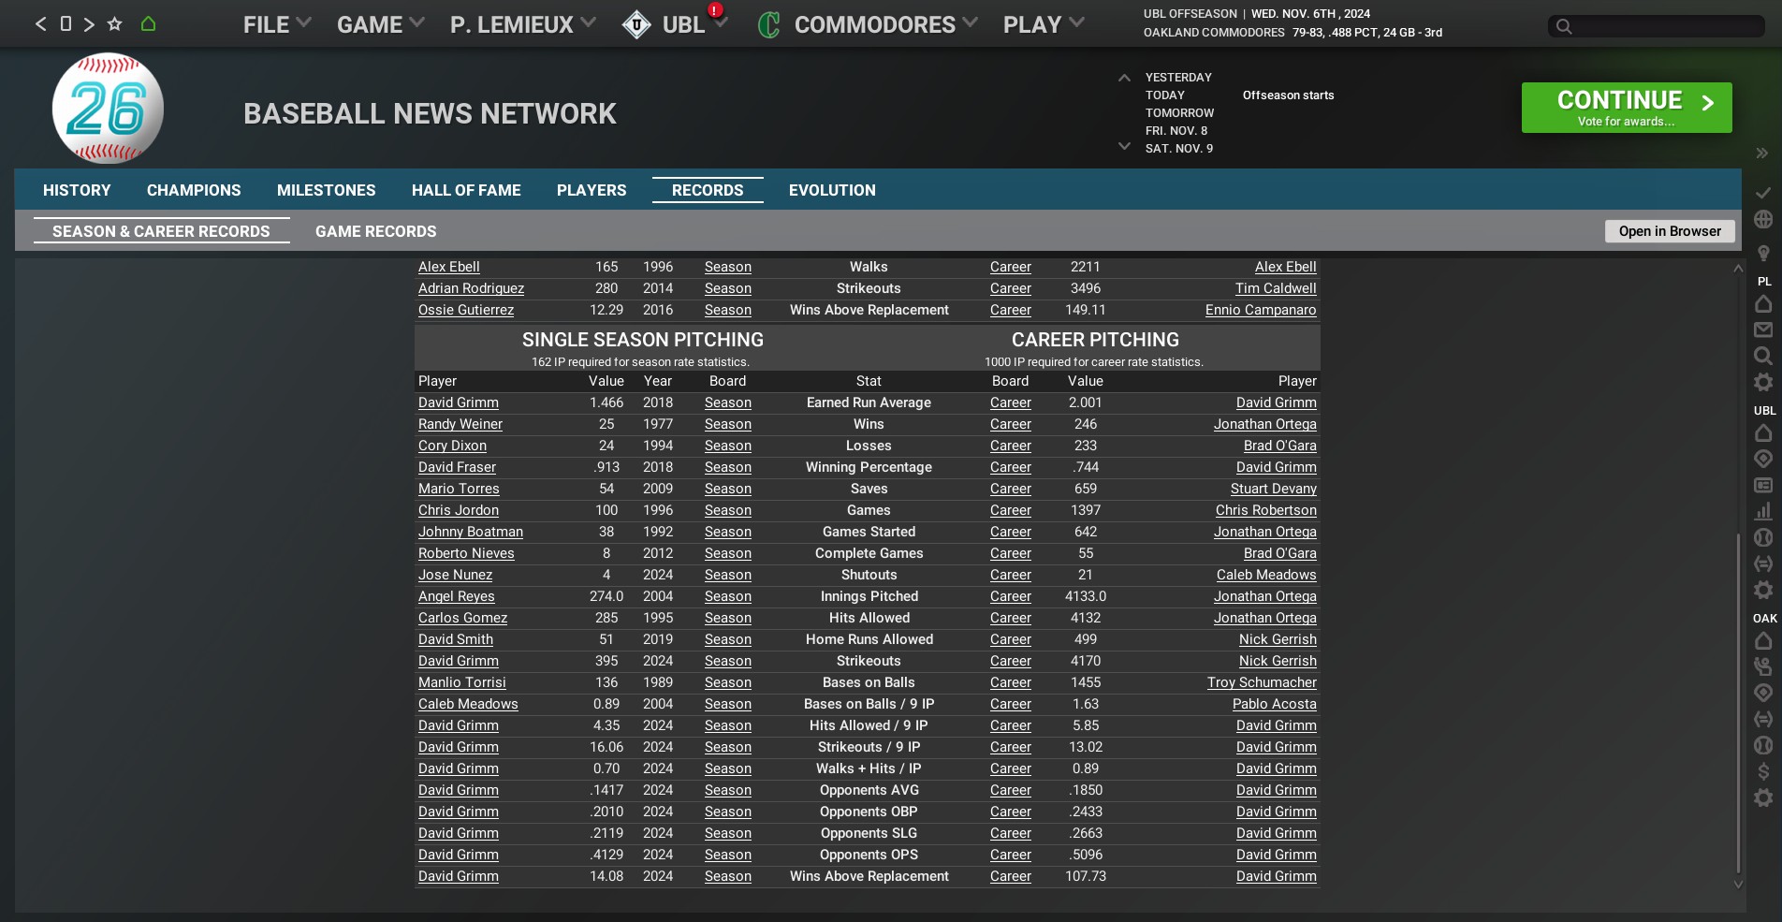
Task: Open the mail envelope icon in sidebar
Action: click(x=1763, y=329)
